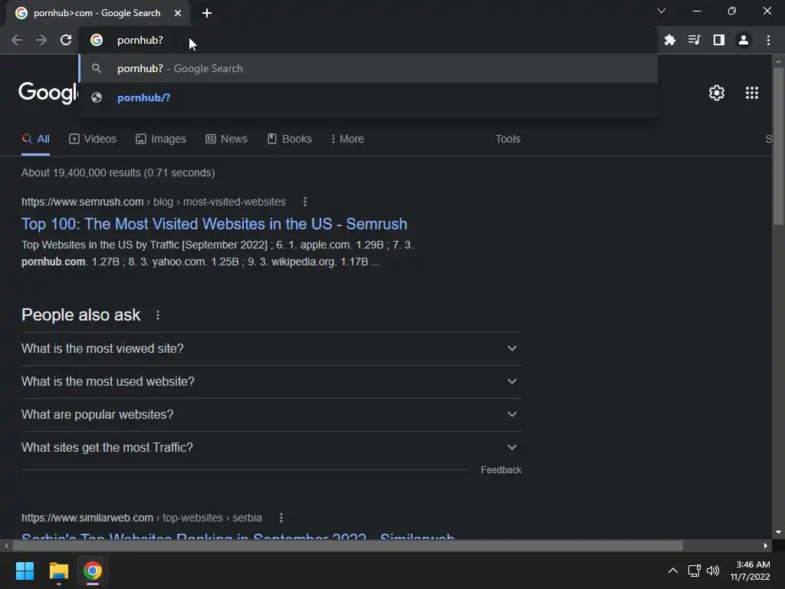Click the Google icon in address bar
The height and width of the screenshot is (589, 785).
(x=97, y=40)
